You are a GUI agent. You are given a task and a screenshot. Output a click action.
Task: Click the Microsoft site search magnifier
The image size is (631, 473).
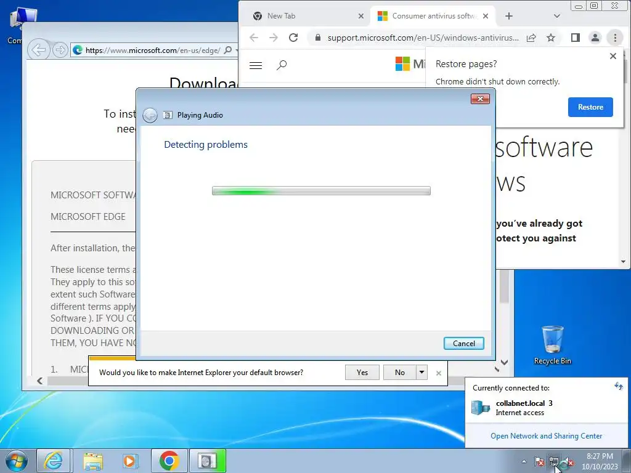click(x=282, y=65)
